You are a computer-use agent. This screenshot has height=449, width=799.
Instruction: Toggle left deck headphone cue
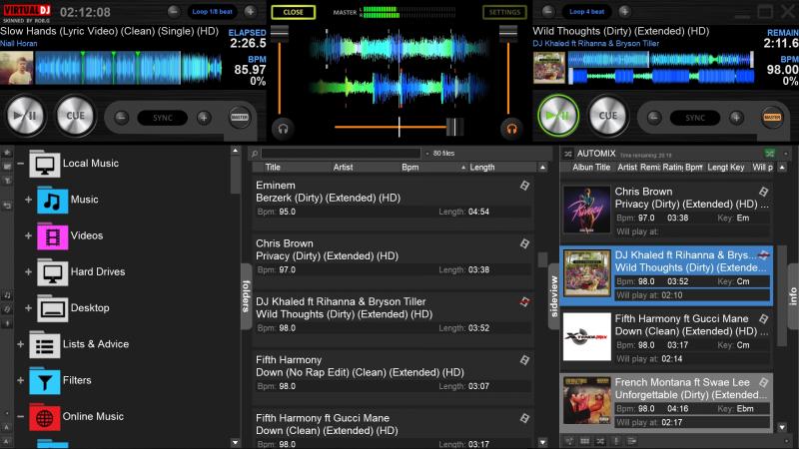point(283,129)
